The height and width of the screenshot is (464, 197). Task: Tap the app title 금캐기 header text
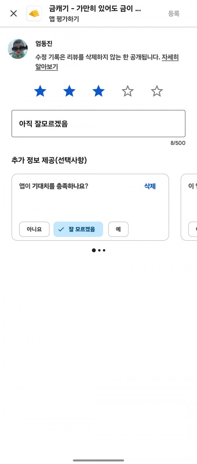pos(95,9)
